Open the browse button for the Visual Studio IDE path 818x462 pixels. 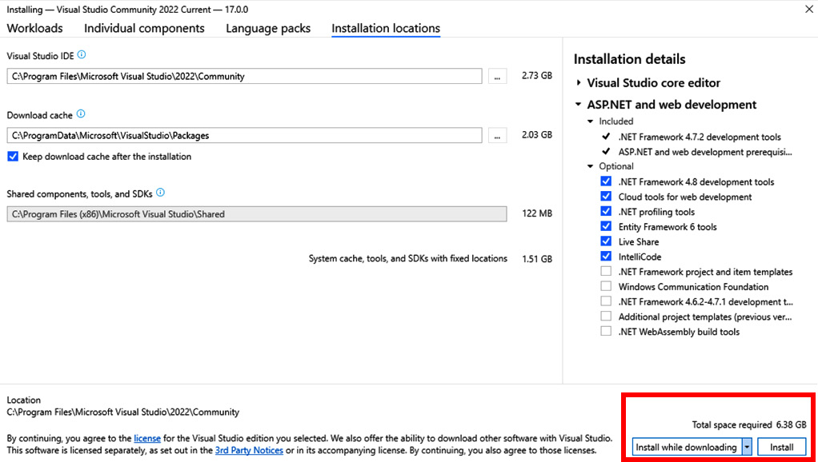click(x=497, y=76)
